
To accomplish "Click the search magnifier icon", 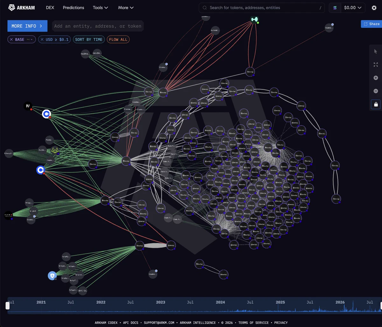I will click(x=205, y=8).
